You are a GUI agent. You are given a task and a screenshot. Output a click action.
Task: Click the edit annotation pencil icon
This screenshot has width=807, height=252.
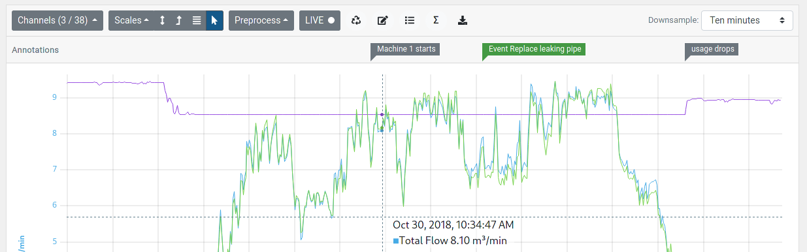click(x=383, y=20)
